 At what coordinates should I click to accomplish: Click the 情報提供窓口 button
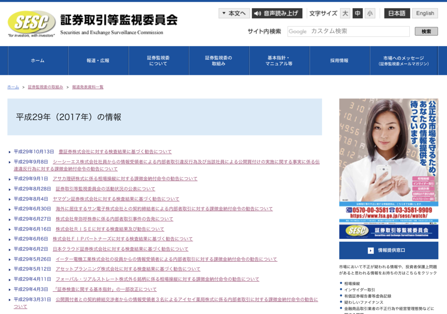click(x=389, y=250)
